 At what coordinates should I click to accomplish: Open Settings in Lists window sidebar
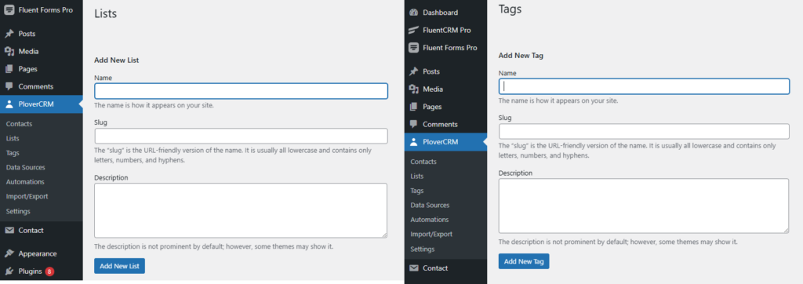[18, 211]
